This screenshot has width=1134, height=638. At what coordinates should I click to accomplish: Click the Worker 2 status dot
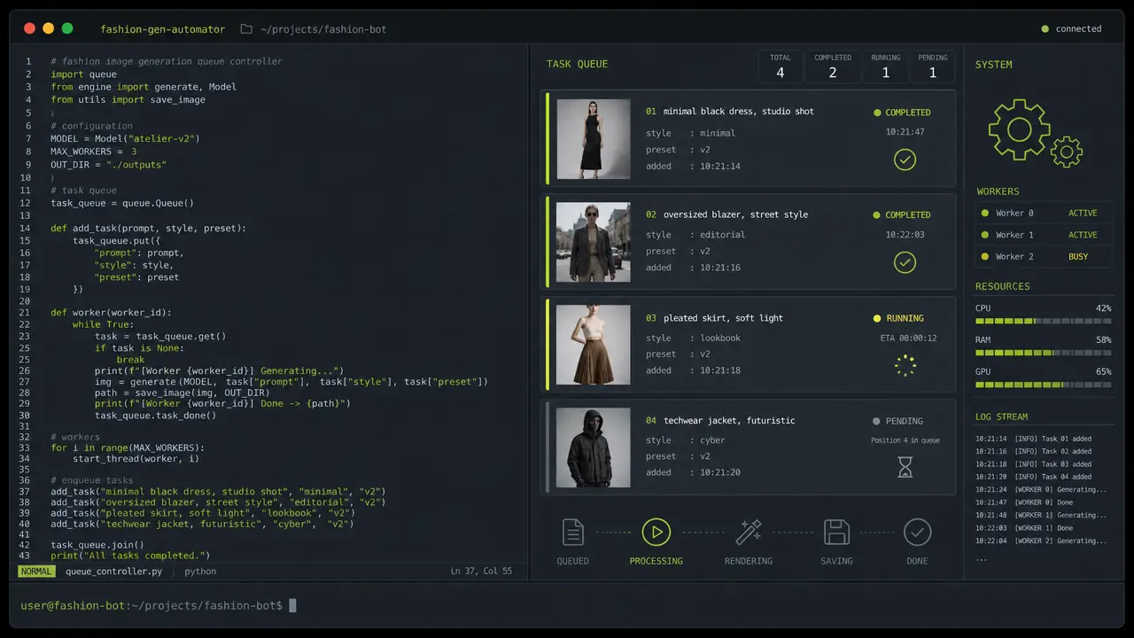pyautogui.click(x=984, y=257)
